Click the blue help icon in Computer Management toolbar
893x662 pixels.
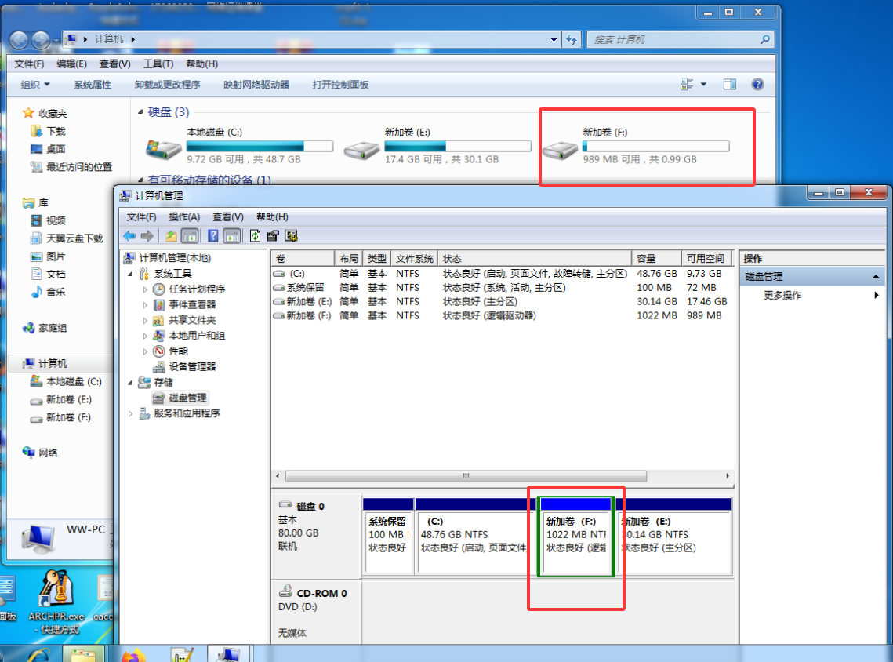212,235
